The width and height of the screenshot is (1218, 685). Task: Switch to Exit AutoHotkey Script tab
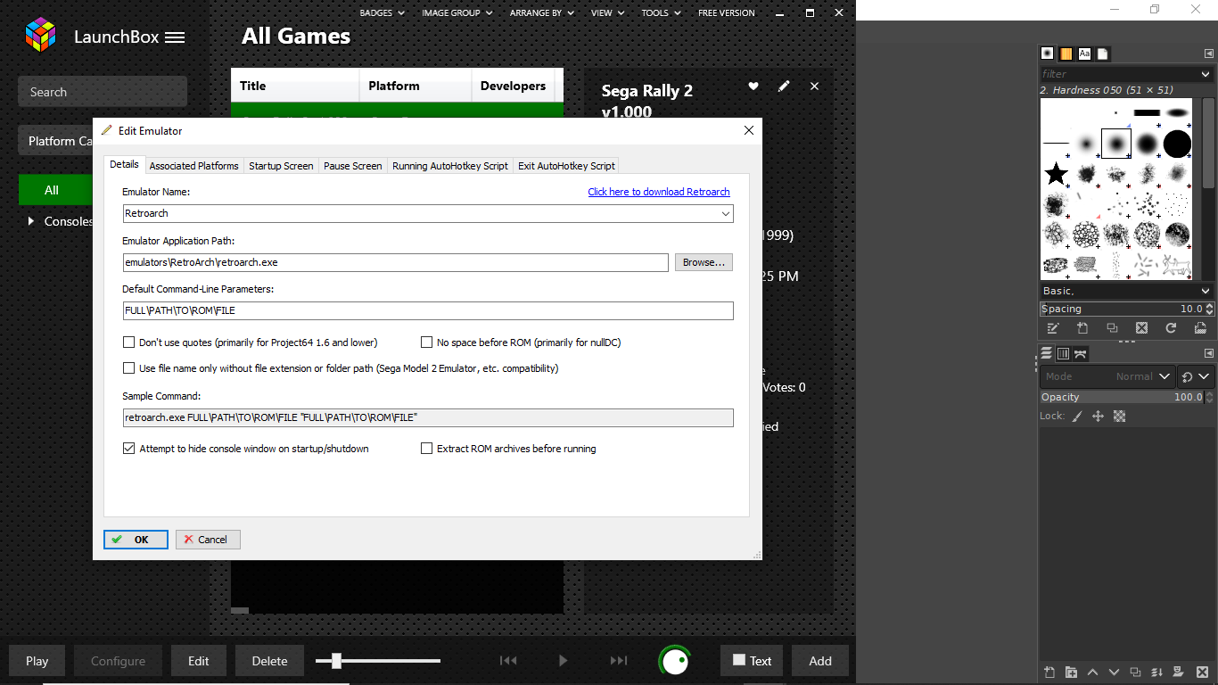(x=566, y=166)
